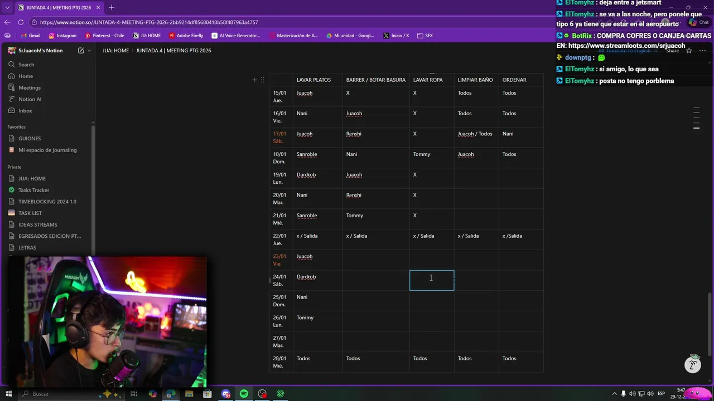Click JUNTADA 4 | MEETING PTG 2026 breadcrumb

(x=173, y=51)
